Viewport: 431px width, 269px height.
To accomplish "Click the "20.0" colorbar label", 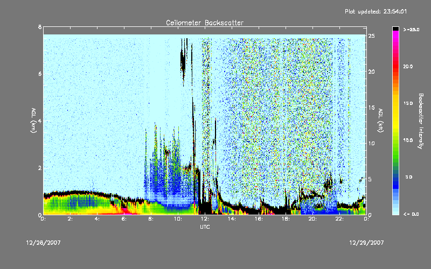I will pyautogui.click(x=408, y=66).
